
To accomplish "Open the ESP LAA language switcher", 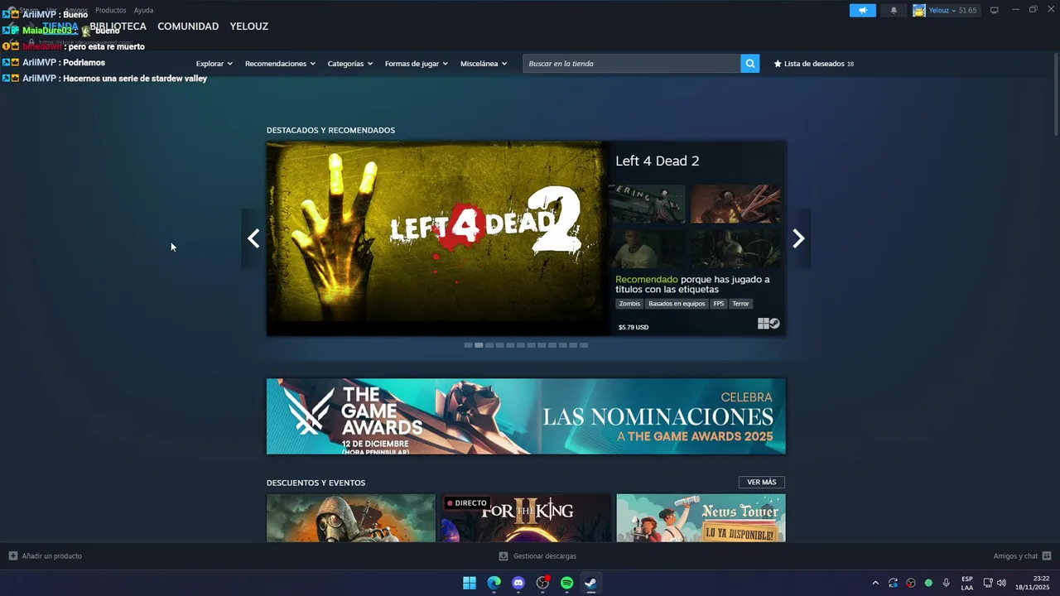I will coord(967,583).
